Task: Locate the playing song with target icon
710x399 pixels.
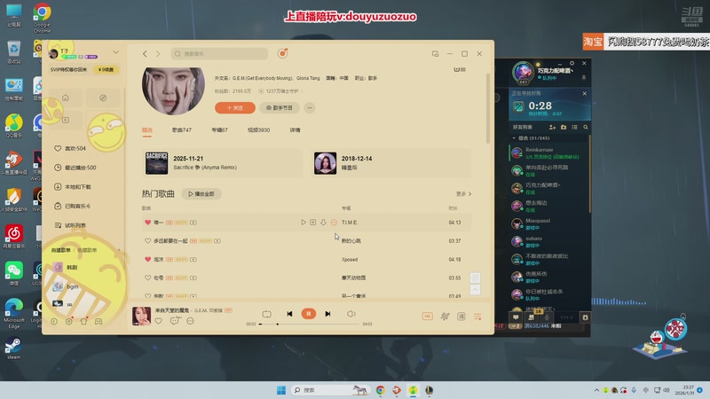Action: tap(475, 278)
